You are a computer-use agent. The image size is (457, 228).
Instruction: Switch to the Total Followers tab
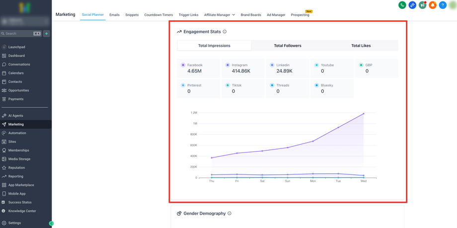288,46
